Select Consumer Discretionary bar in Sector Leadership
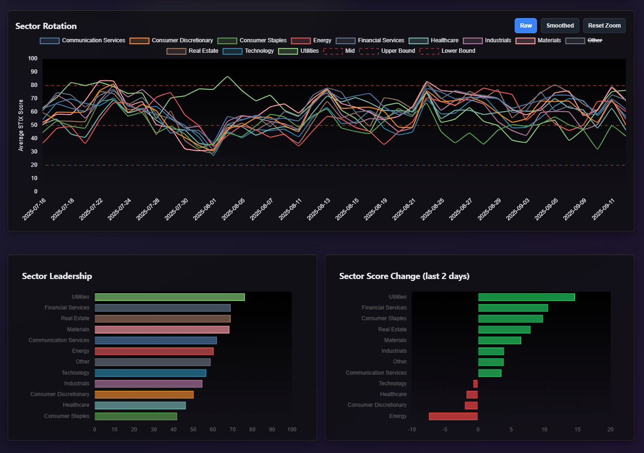The width and height of the screenshot is (644, 453). tap(144, 395)
